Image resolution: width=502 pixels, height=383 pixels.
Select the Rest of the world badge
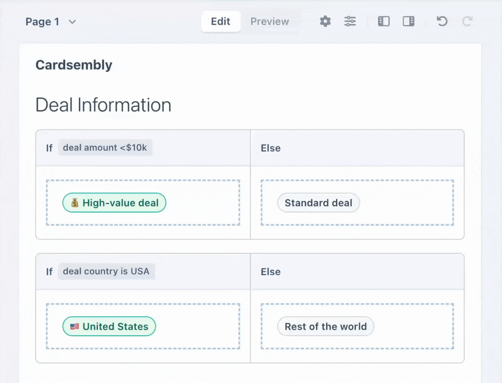[325, 326]
